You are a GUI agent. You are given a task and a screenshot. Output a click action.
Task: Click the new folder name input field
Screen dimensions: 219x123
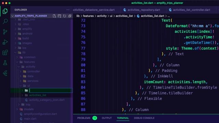(51, 91)
